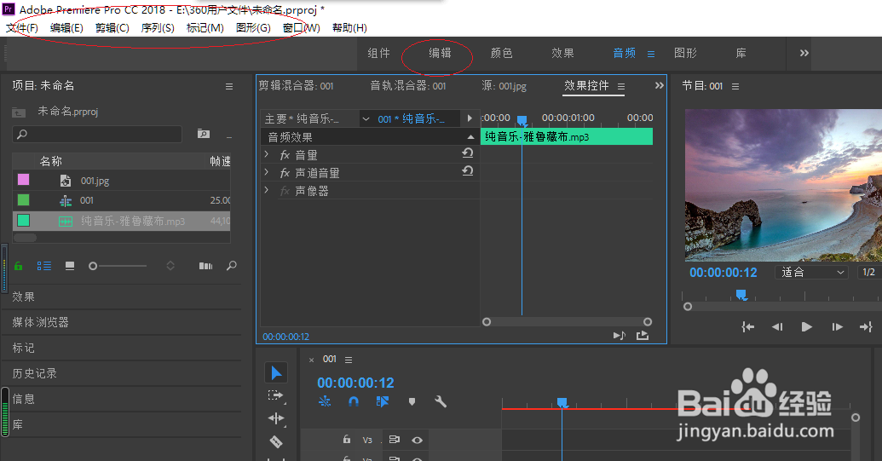The width and height of the screenshot is (882, 461).
Task: Expand the 声道音量 effect
Action: point(267,171)
